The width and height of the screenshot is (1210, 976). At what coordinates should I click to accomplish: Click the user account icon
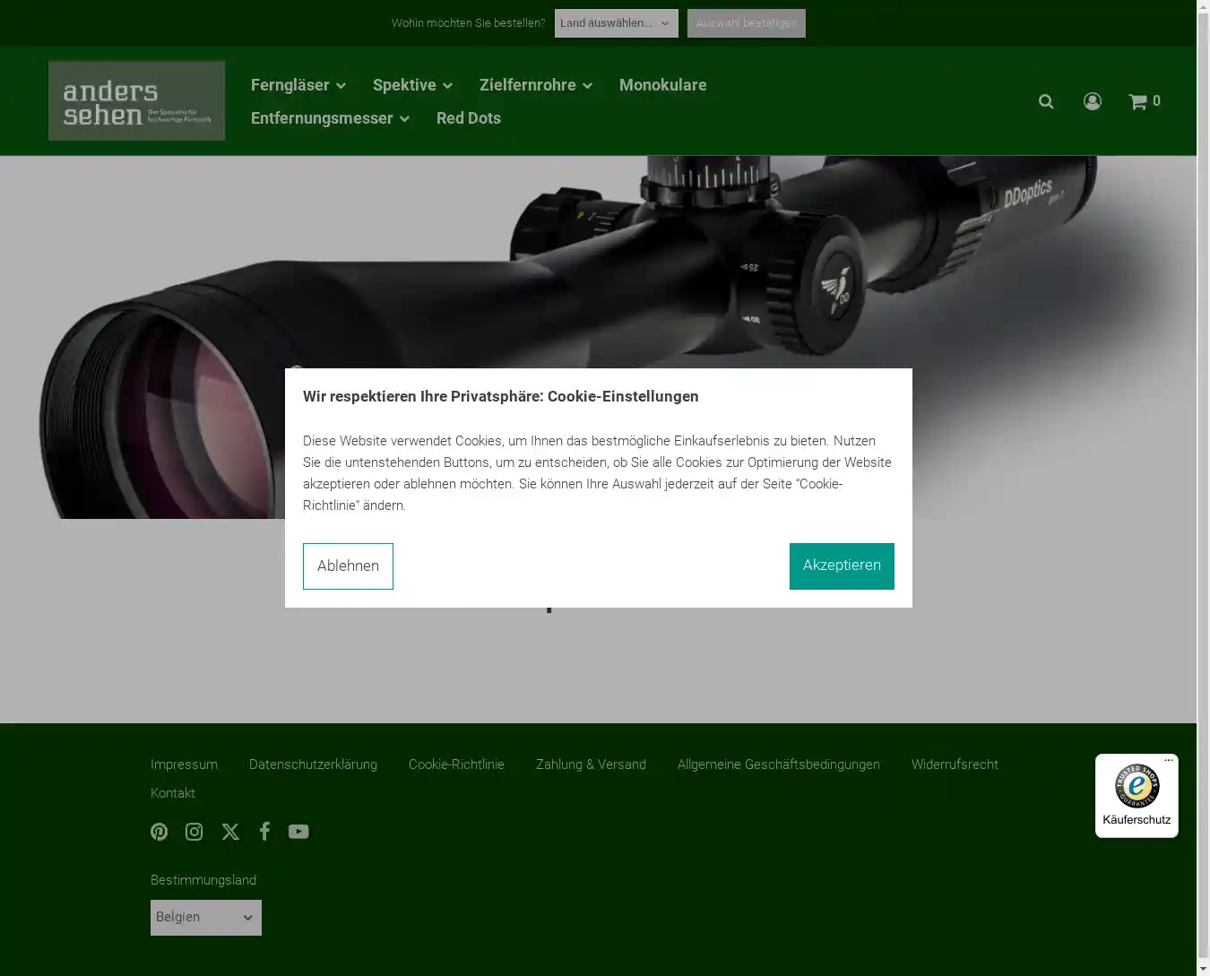click(x=1092, y=101)
